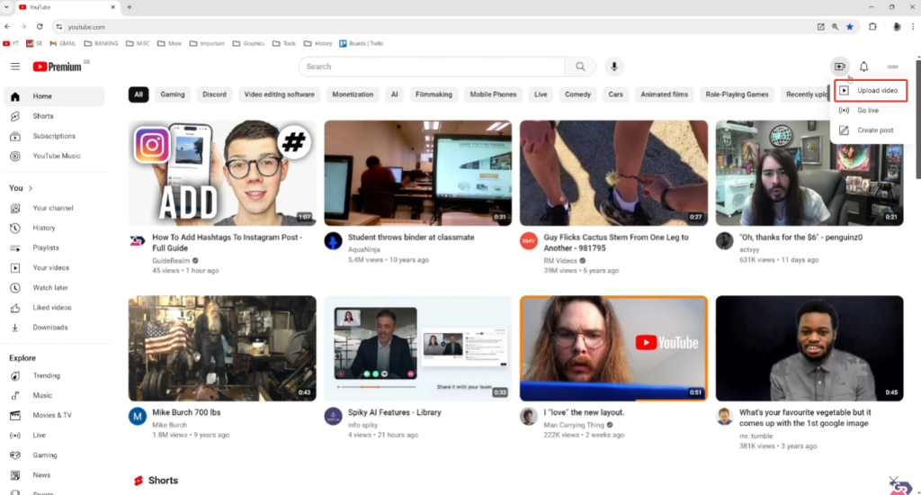Open the Chrome three-dot menu
921x495 pixels.
[913, 26]
